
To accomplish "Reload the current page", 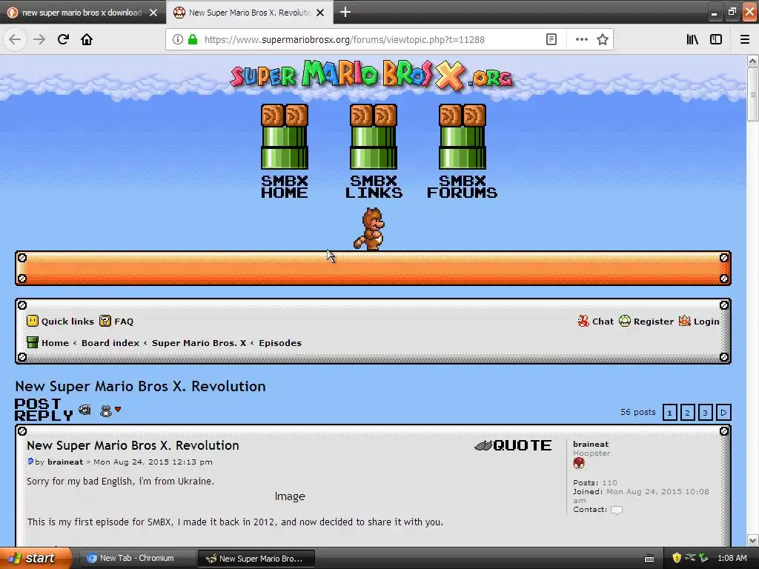I will pyautogui.click(x=63, y=39).
